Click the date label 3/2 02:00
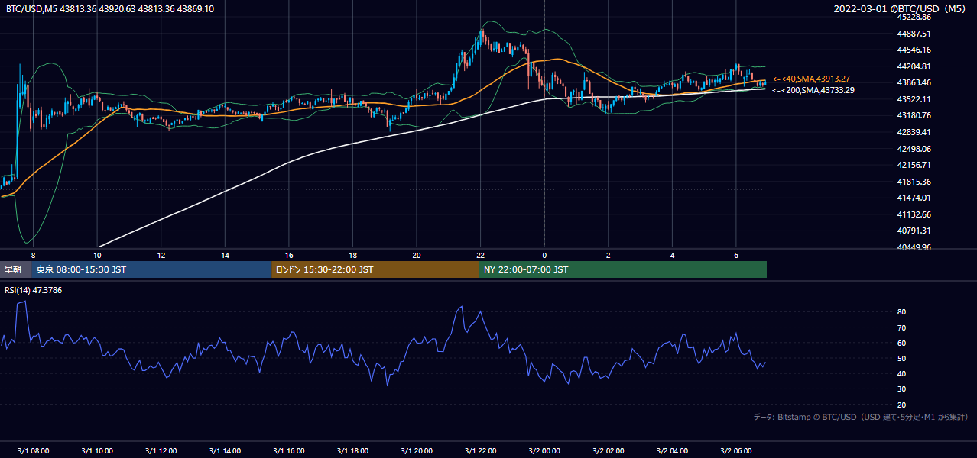 tap(609, 451)
